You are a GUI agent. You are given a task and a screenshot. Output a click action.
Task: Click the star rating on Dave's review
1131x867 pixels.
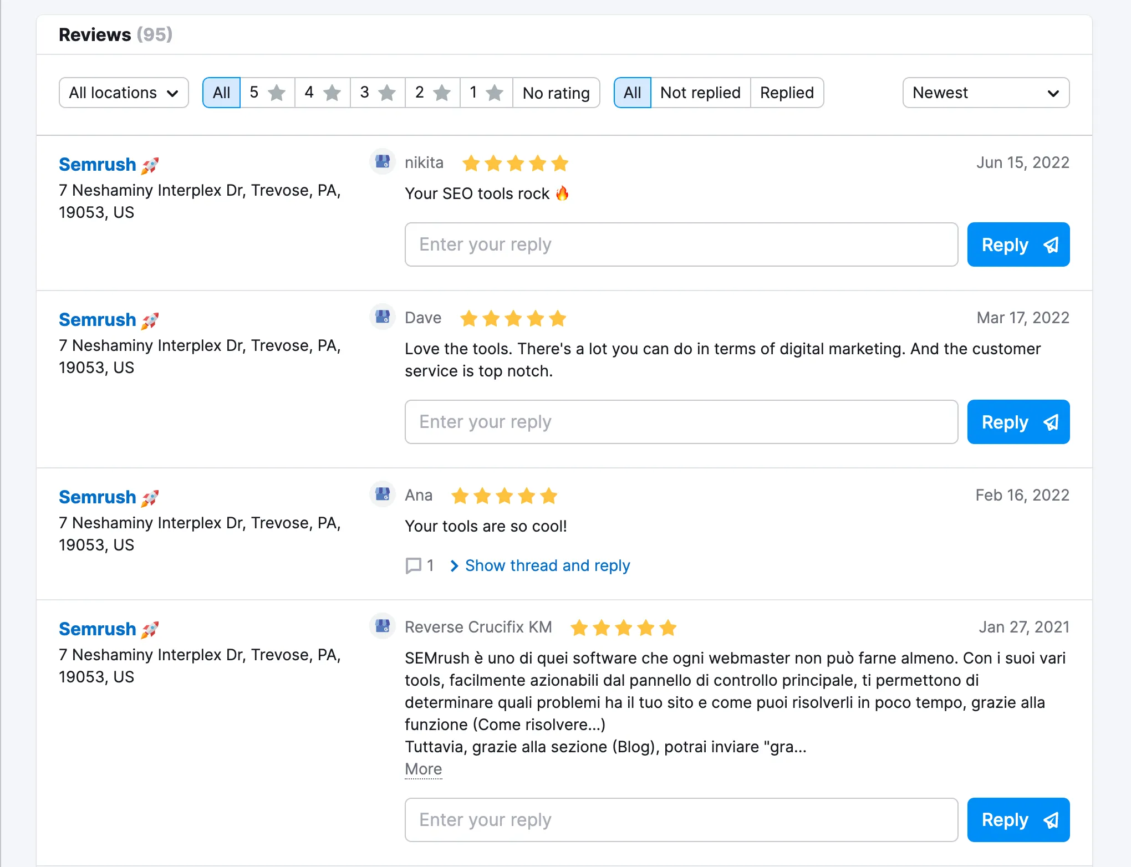[x=513, y=318]
